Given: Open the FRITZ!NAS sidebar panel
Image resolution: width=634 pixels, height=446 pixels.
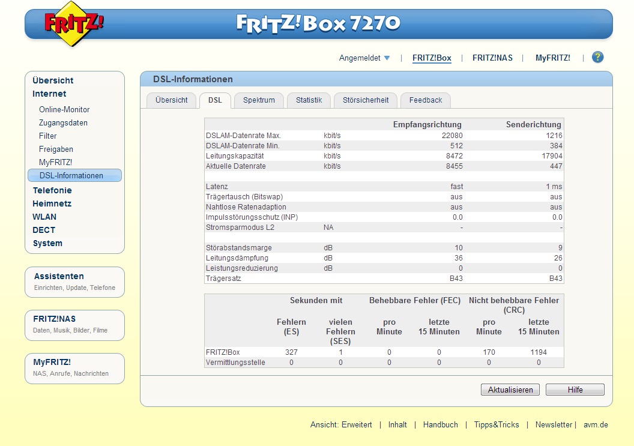Looking at the screenshot, I should [x=75, y=325].
